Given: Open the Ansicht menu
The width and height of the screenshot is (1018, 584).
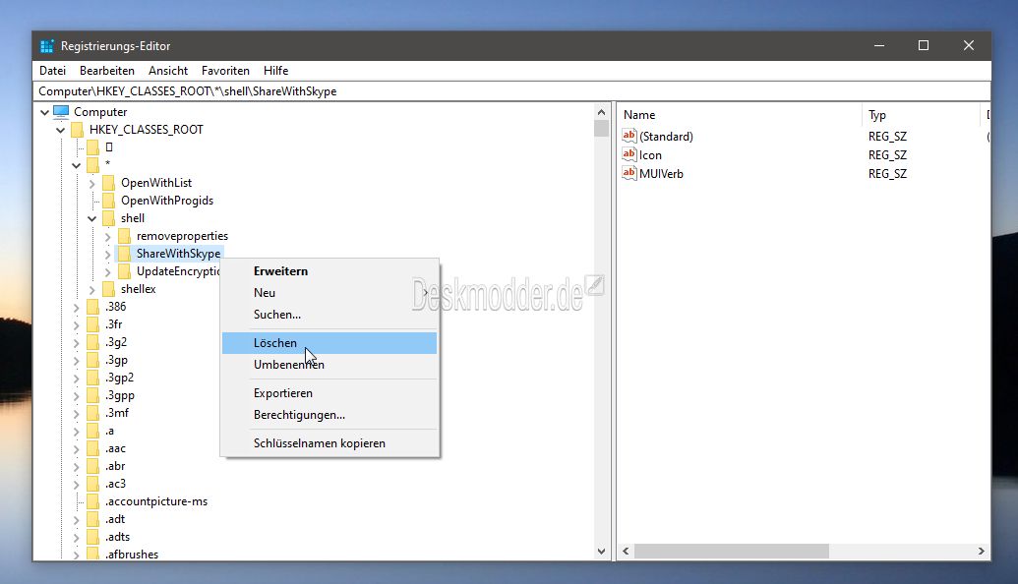Looking at the screenshot, I should click(168, 71).
